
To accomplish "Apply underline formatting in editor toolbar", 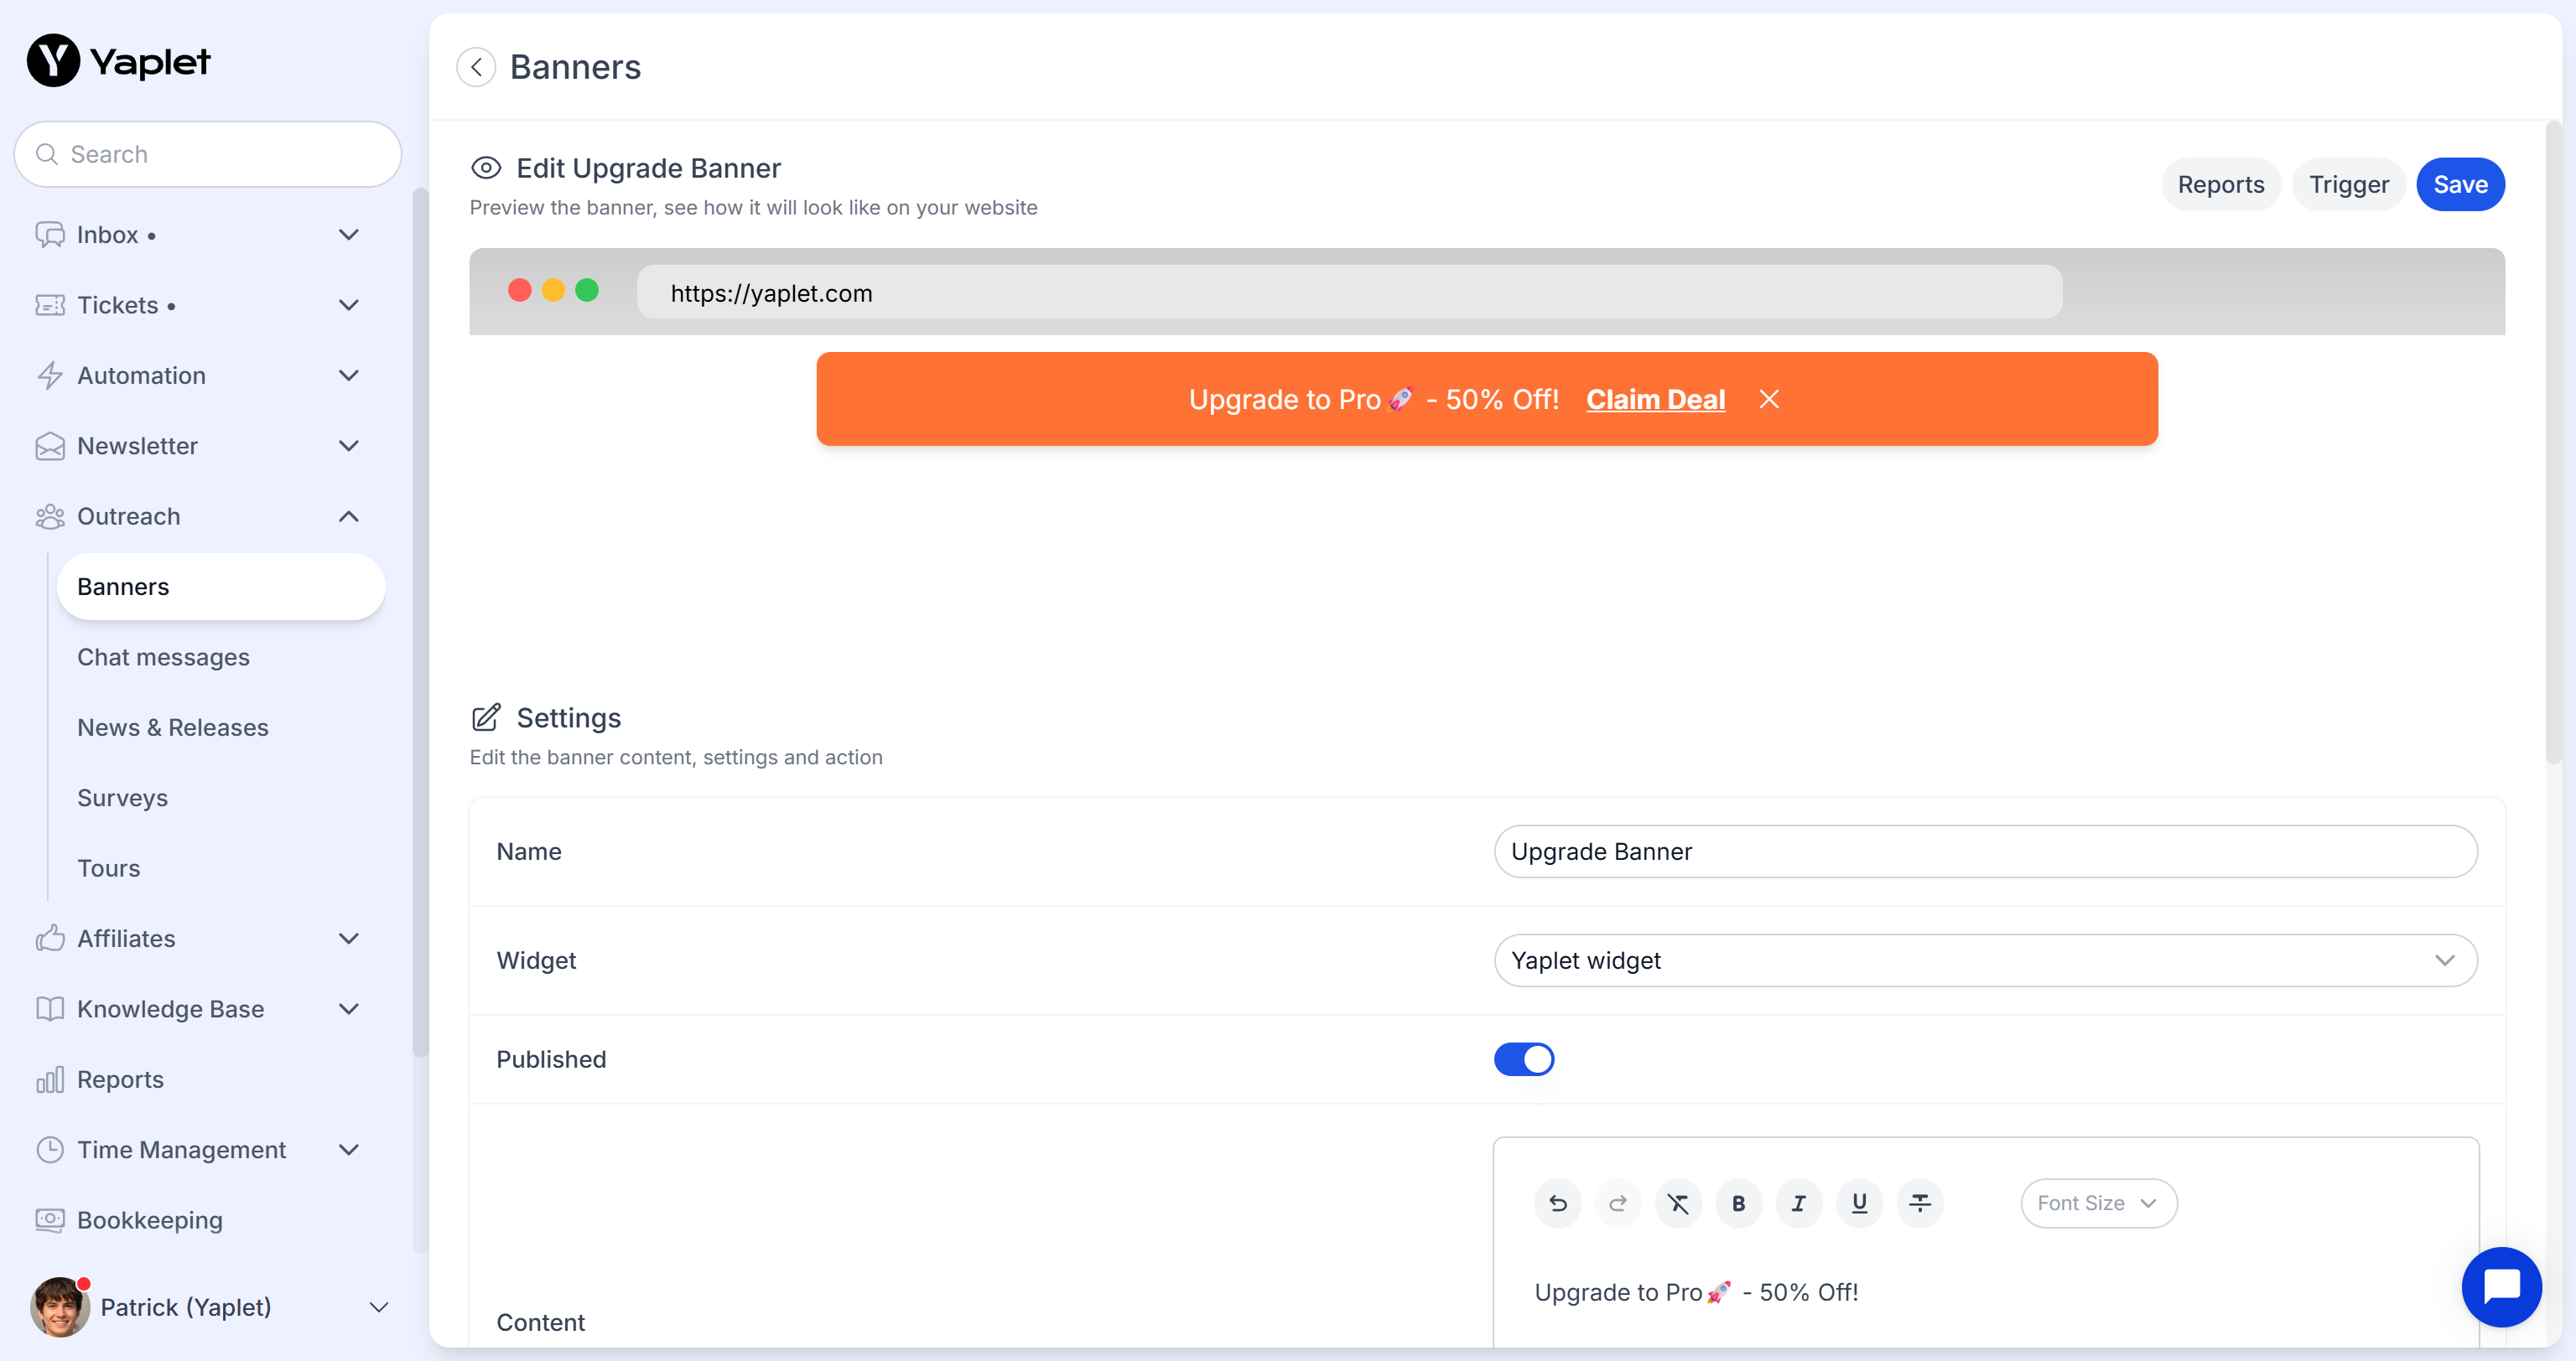I will 1859,1203.
